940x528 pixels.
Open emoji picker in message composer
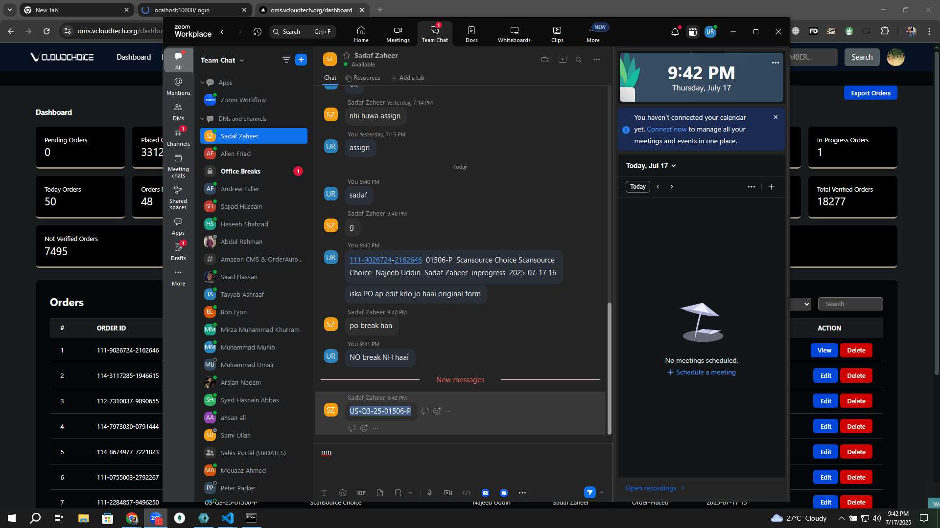coord(343,493)
